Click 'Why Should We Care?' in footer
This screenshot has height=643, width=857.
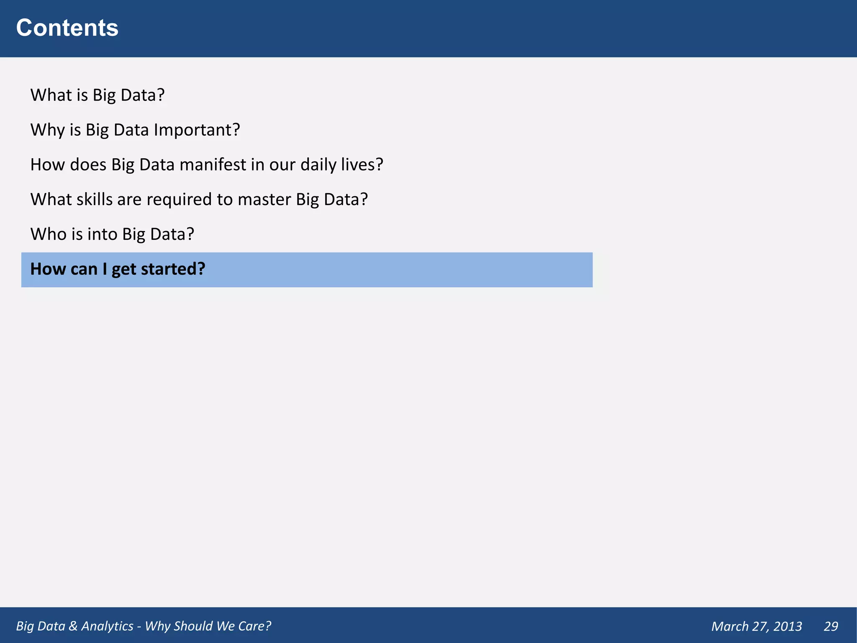pyautogui.click(x=208, y=626)
